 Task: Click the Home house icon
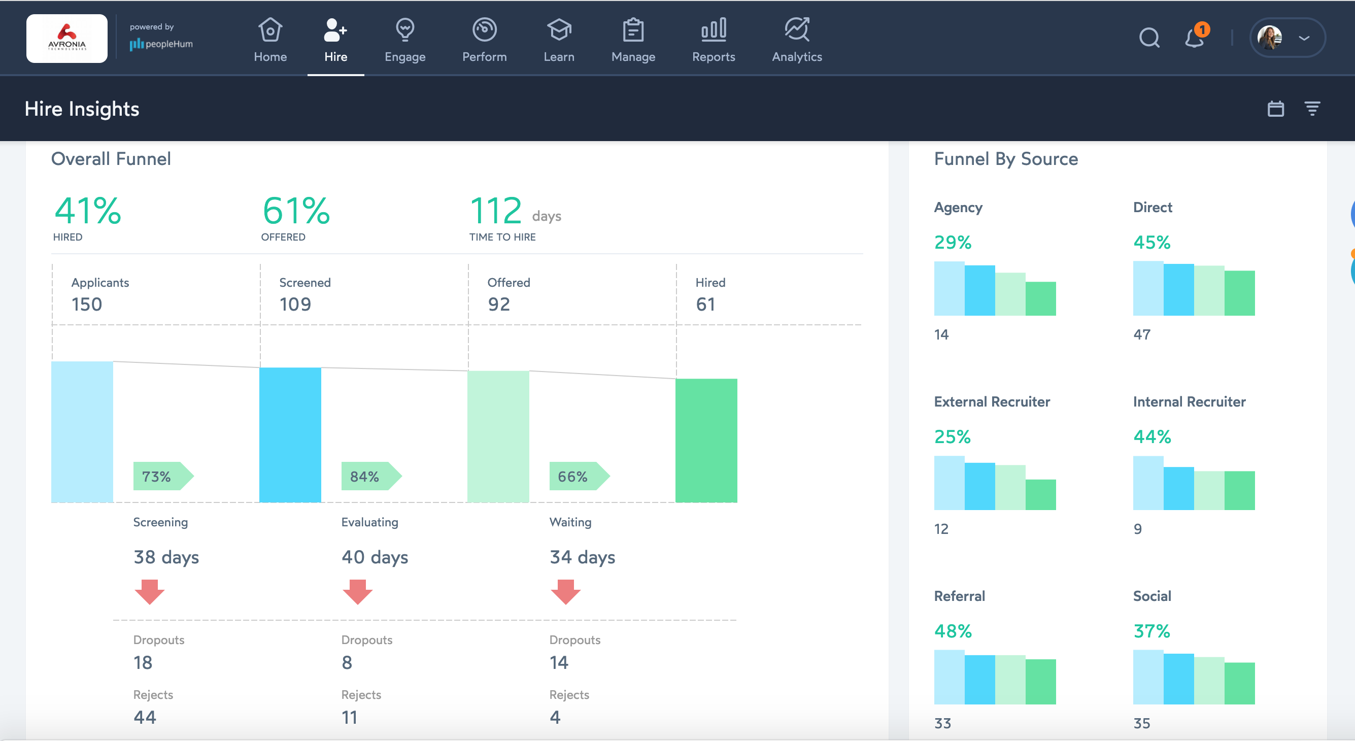(x=270, y=30)
